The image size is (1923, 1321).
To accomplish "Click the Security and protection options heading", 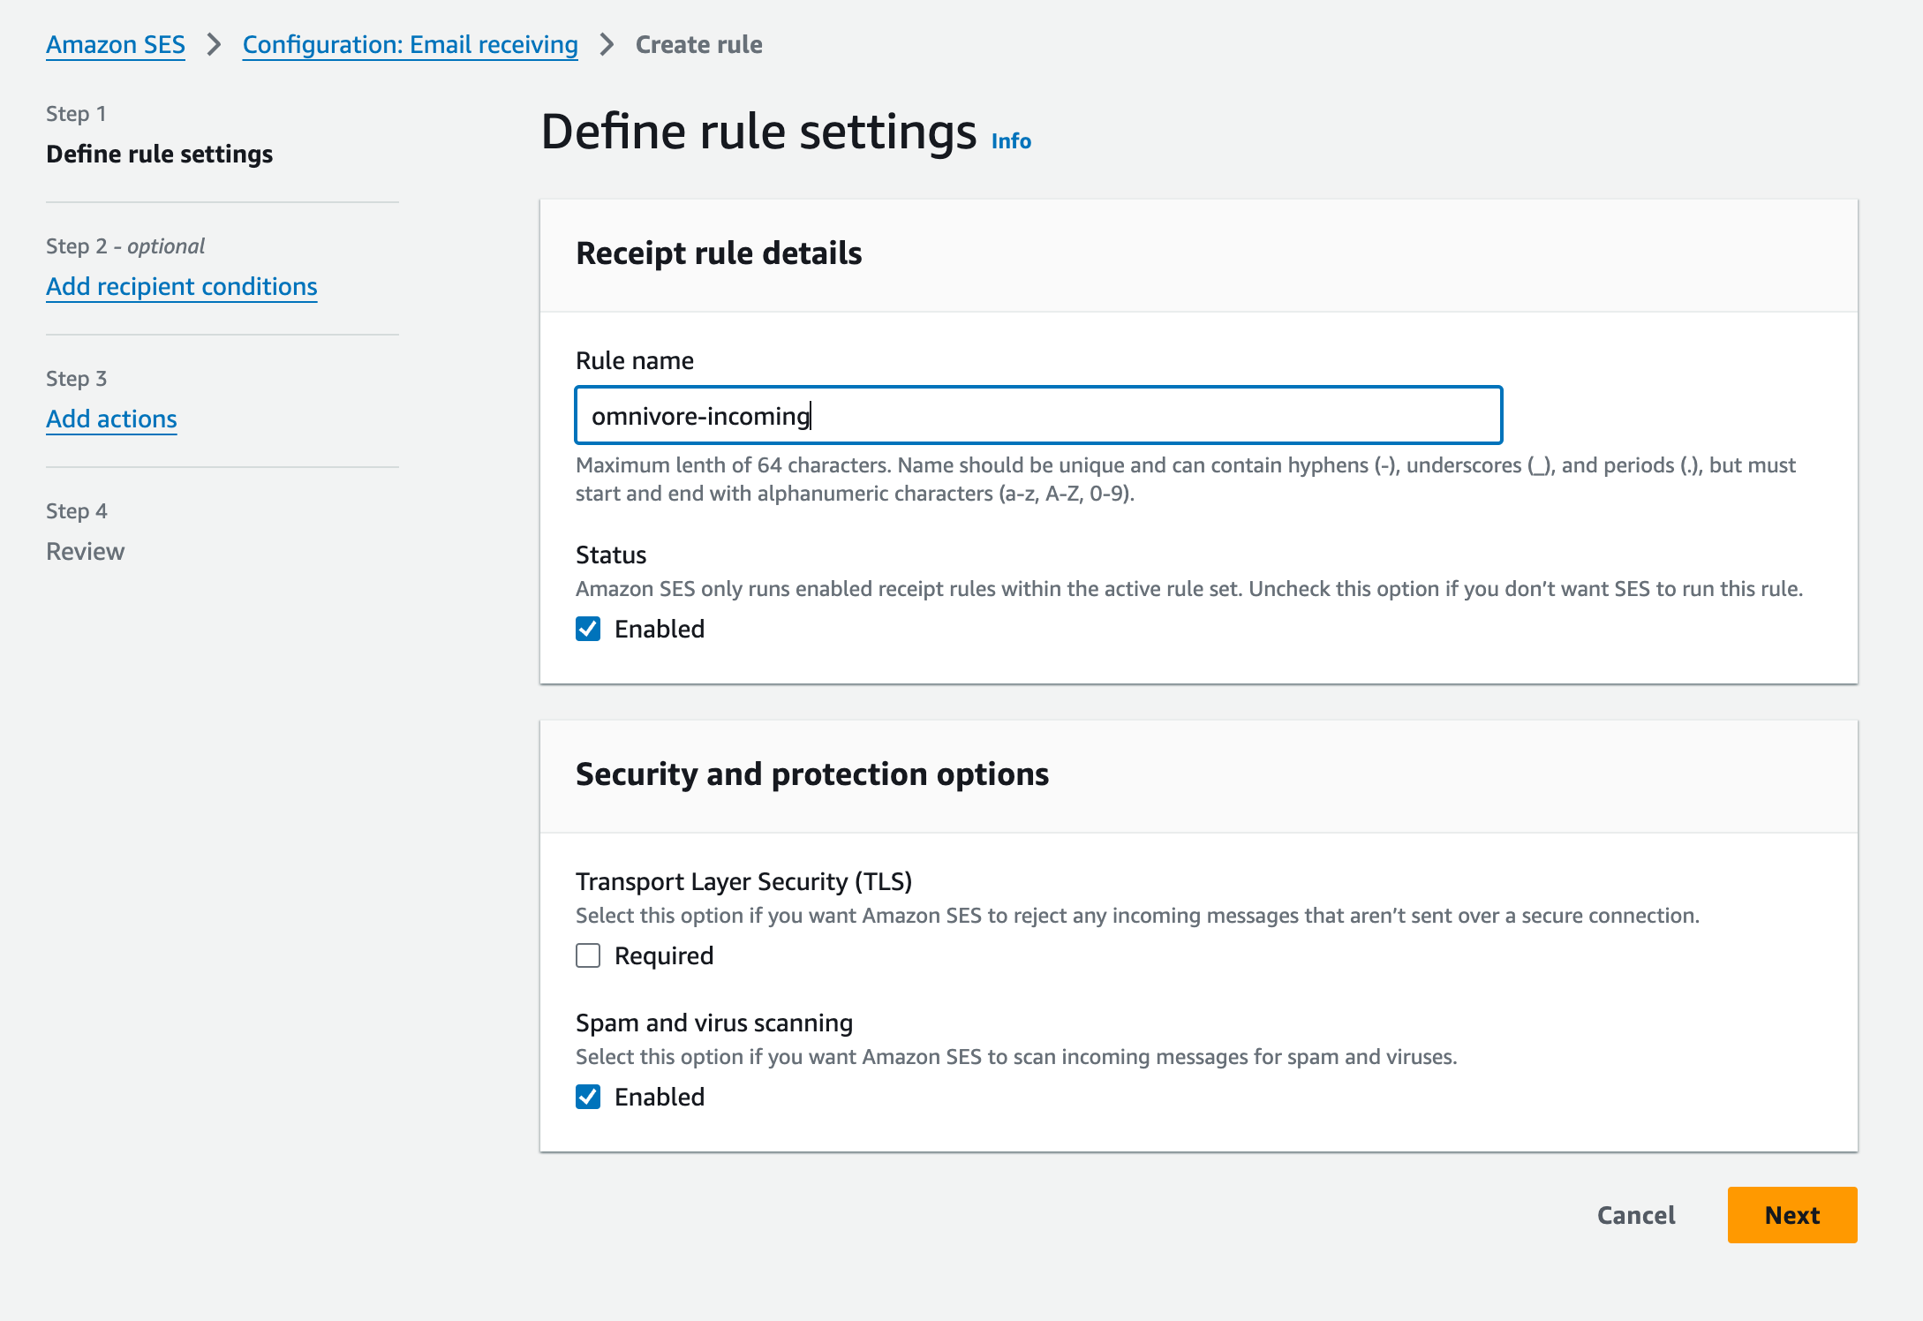I will pyautogui.click(x=812, y=774).
